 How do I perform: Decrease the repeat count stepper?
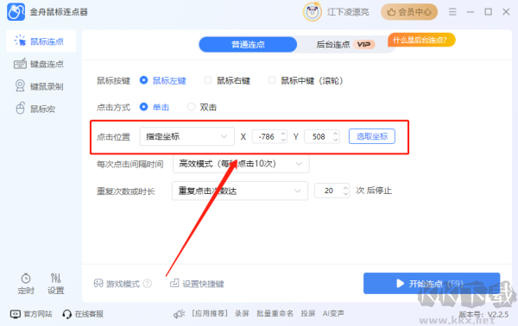coord(345,194)
